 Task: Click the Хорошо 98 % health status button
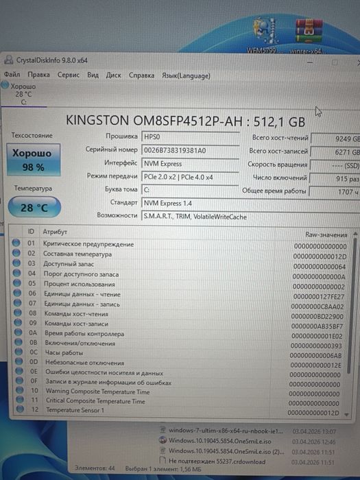pos(33,160)
